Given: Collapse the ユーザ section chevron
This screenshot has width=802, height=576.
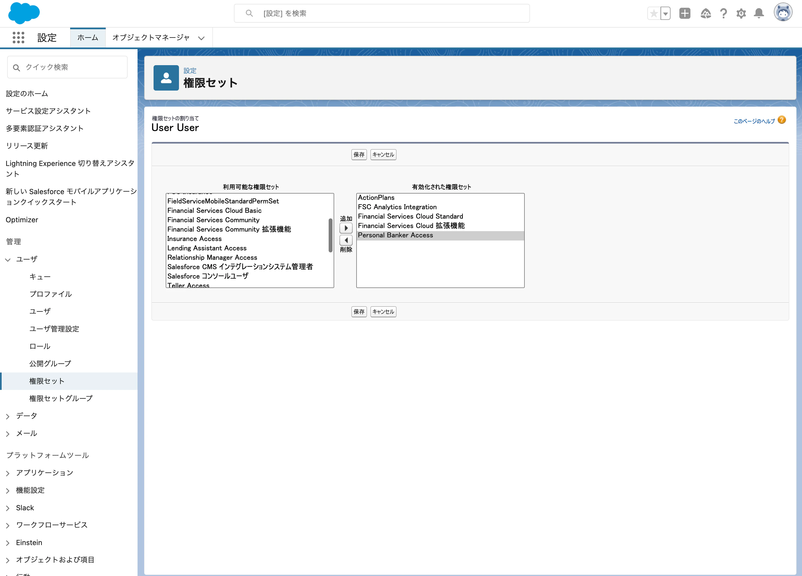Looking at the screenshot, I should (8, 260).
